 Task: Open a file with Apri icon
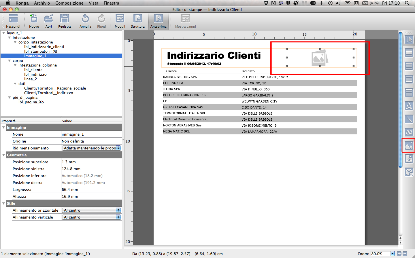coord(48,21)
